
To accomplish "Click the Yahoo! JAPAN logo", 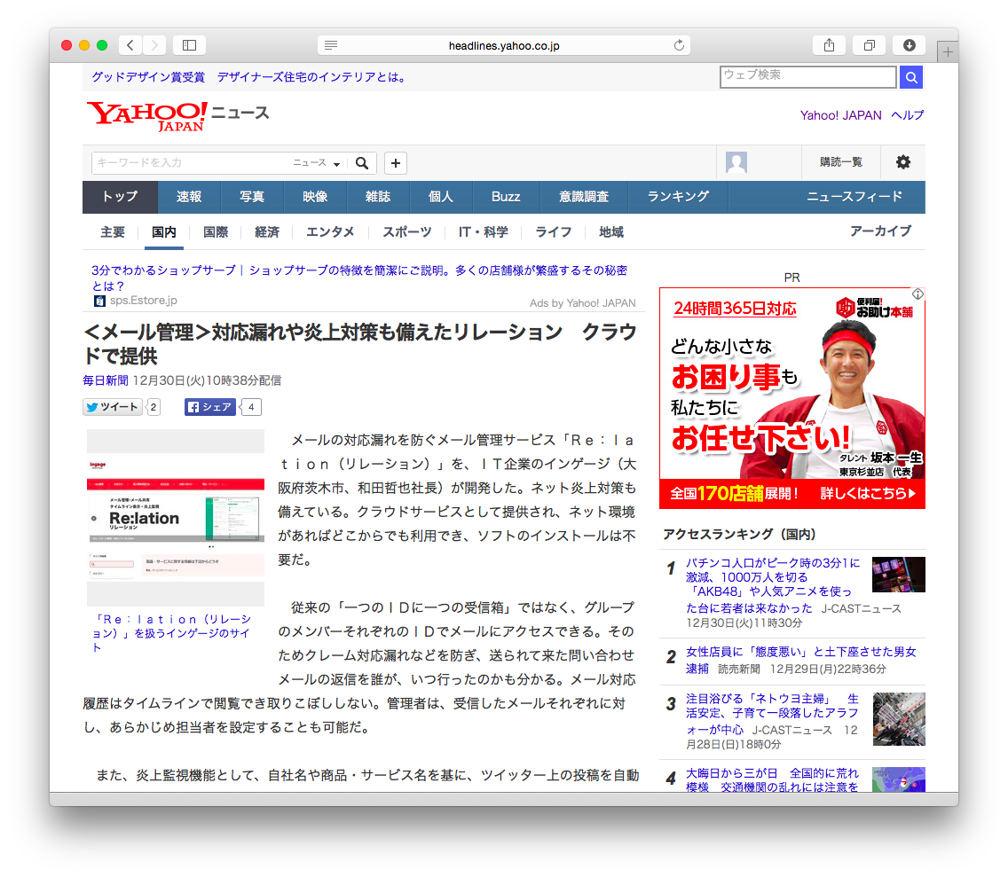I will tap(146, 116).
